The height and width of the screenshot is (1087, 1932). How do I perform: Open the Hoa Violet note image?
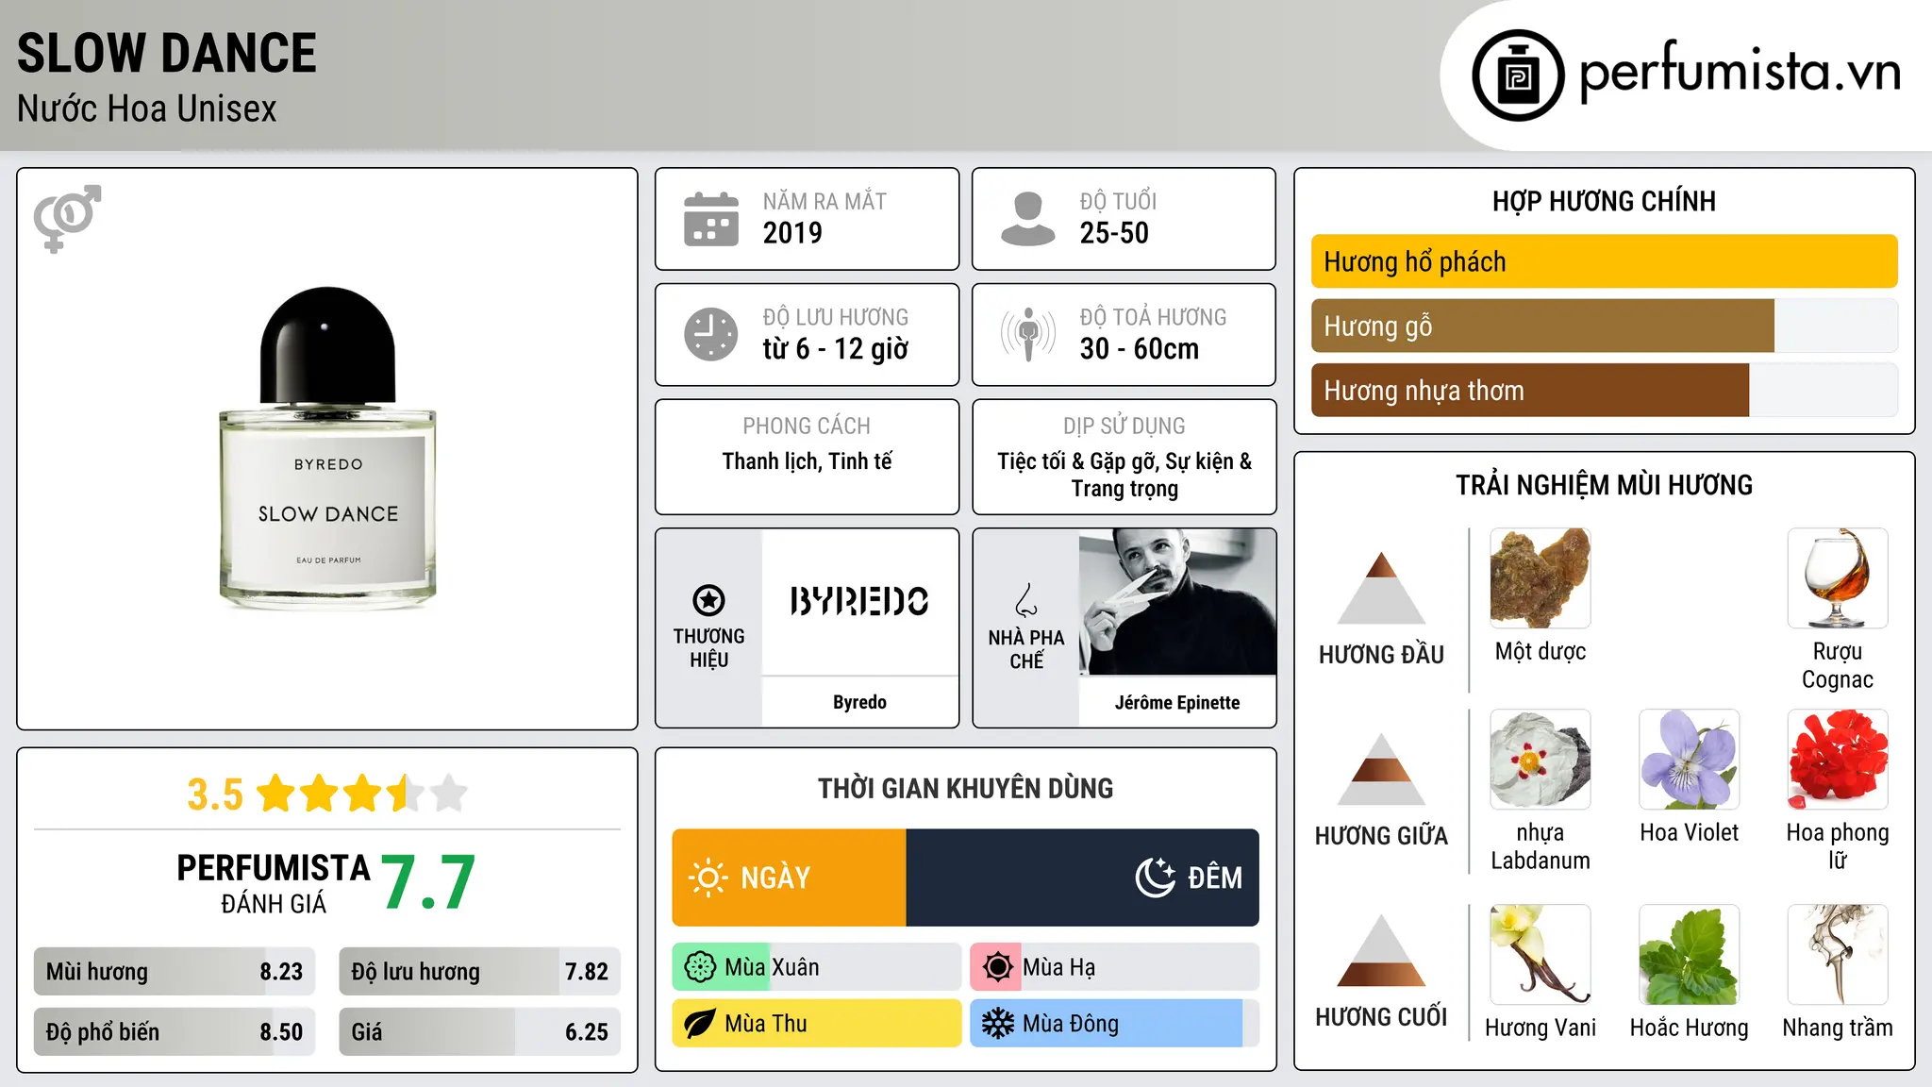pos(1689,760)
